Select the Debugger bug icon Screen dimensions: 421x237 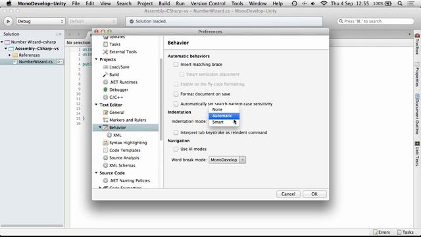(x=105, y=90)
